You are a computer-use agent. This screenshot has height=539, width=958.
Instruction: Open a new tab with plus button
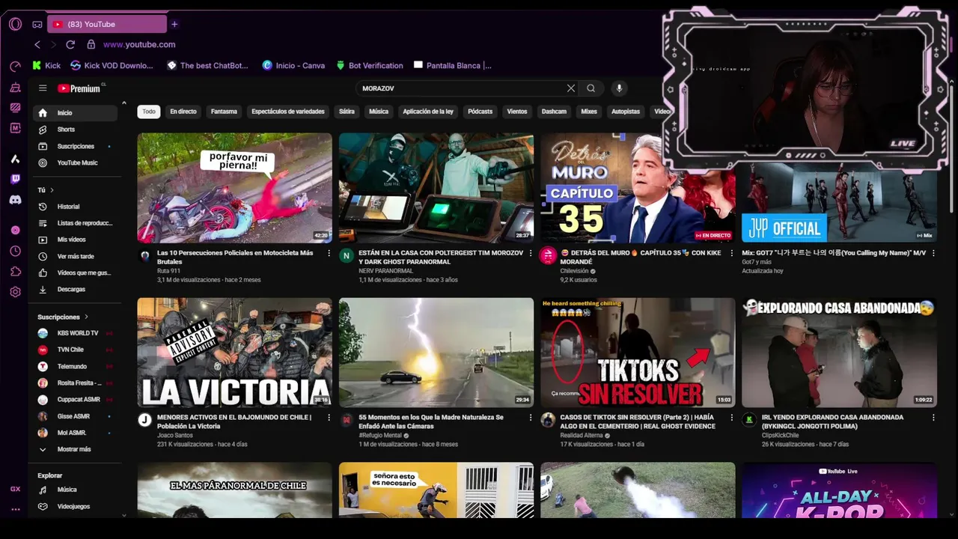(174, 24)
